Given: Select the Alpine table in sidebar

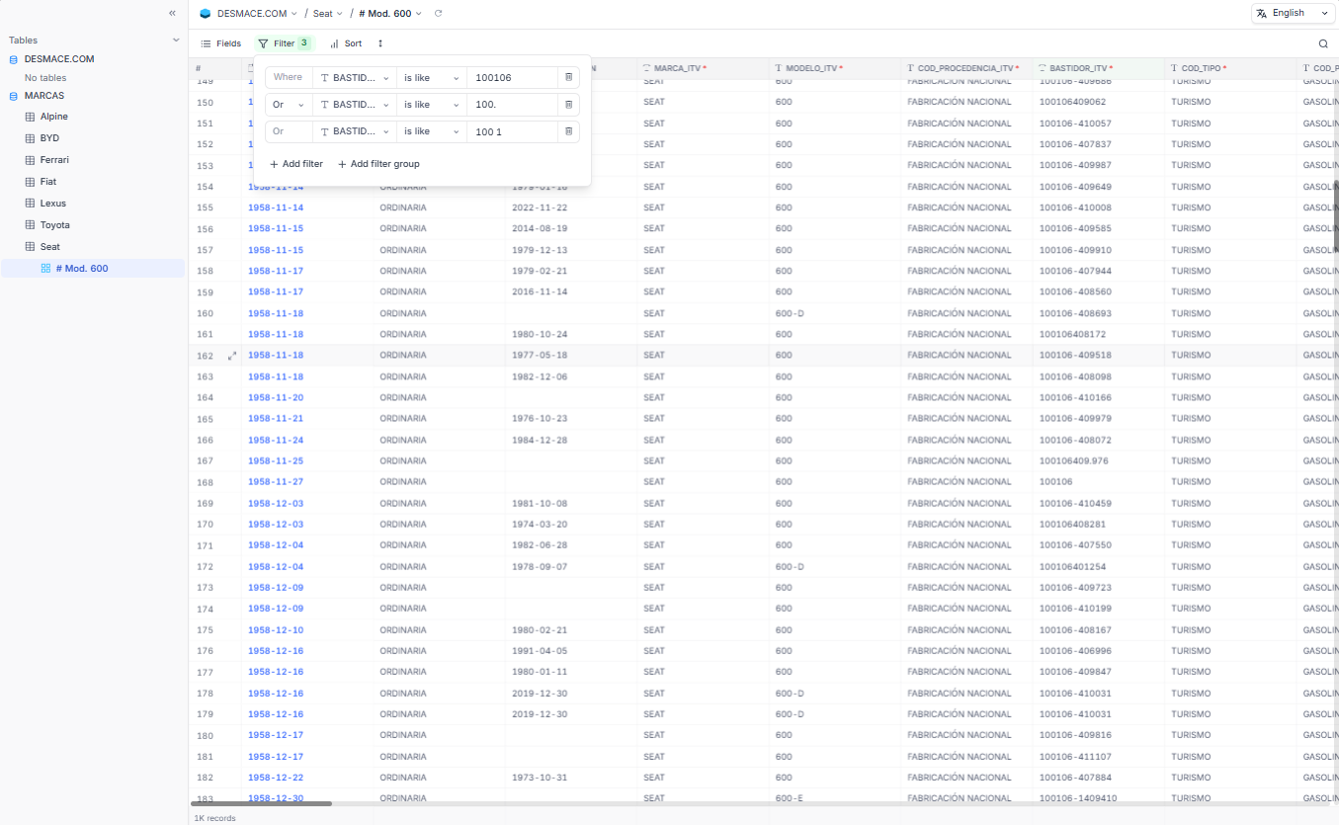Looking at the screenshot, I should [x=54, y=117].
